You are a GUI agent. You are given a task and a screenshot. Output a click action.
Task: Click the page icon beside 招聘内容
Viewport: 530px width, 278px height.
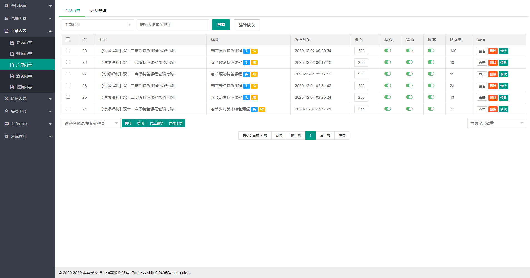(12, 87)
